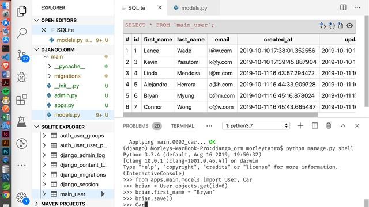This screenshot has height=207, width=369.
Task: Click the terminal input line after Car
Action: click(x=146, y=205)
